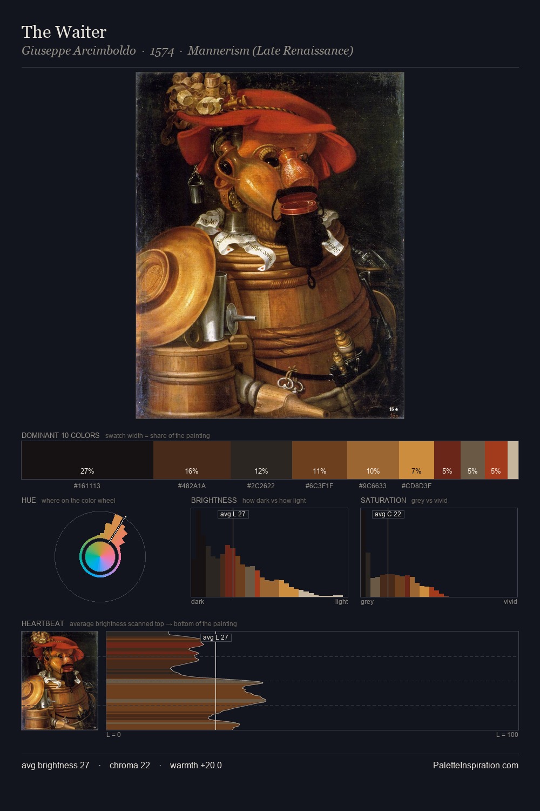
Task: Click the 7% golden ochre swatch
Action: pos(416,460)
